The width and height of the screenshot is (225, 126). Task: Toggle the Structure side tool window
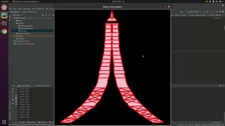[10, 105]
